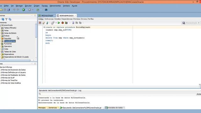Image resolution: width=201 pixels, height=113 pixels.
Task: Select the Paquetes tree node
Action: pos(8,38)
